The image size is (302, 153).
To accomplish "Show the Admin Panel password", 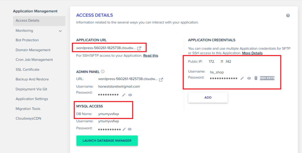I will (x=130, y=95).
